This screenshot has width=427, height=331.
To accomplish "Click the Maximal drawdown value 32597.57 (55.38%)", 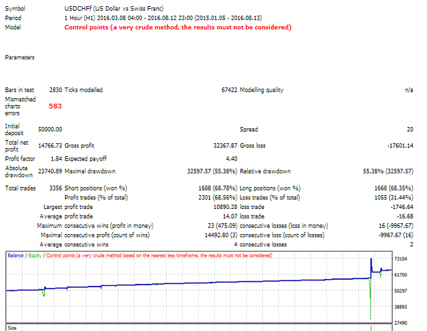I will 212,171.
